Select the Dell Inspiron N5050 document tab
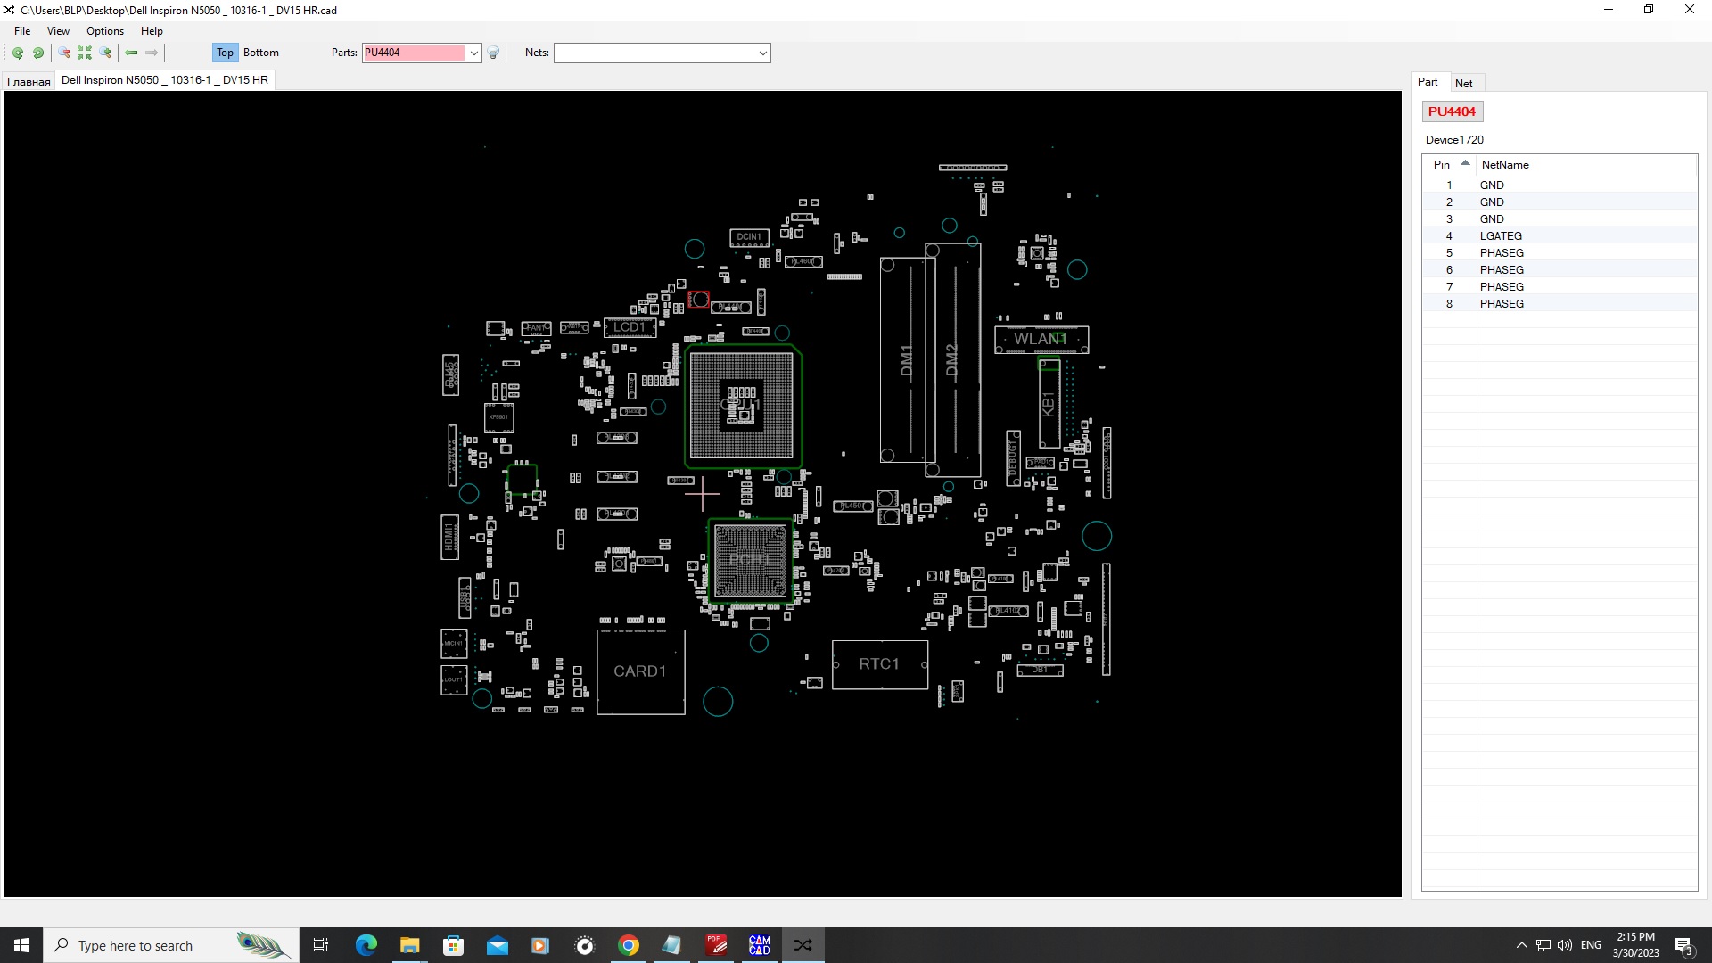Image resolution: width=1712 pixels, height=963 pixels. pyautogui.click(x=165, y=80)
